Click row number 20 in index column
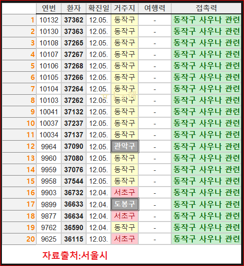244x266 pixels. (31, 239)
